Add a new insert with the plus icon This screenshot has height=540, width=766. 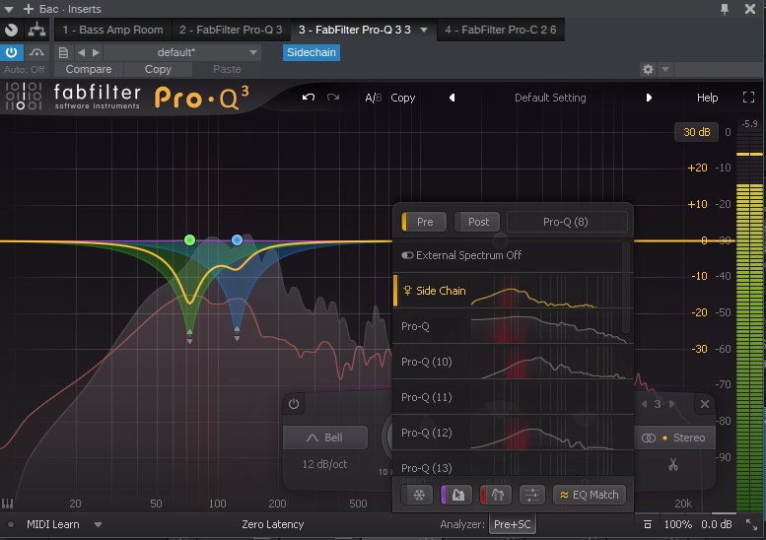click(29, 9)
